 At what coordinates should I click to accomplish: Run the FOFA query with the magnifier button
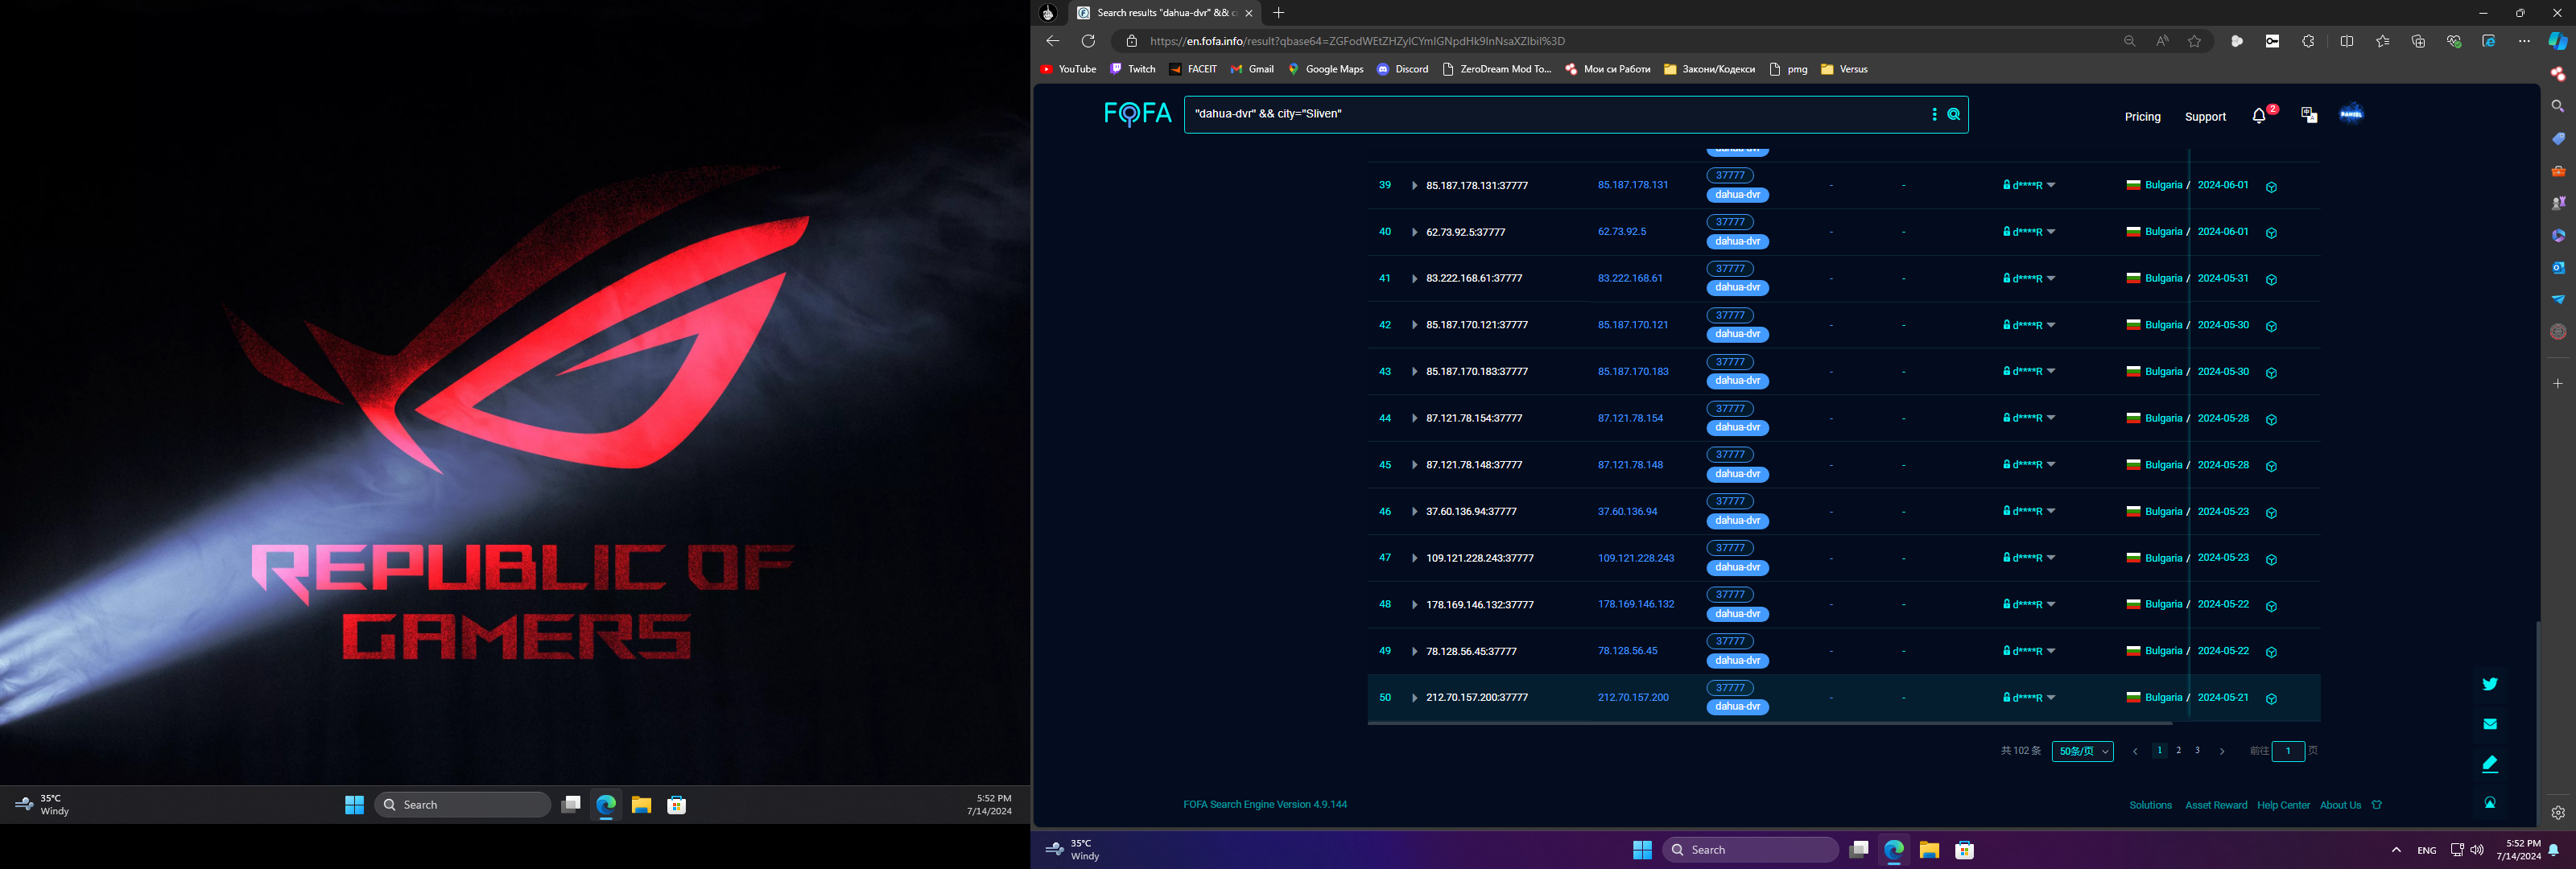[x=1954, y=114]
